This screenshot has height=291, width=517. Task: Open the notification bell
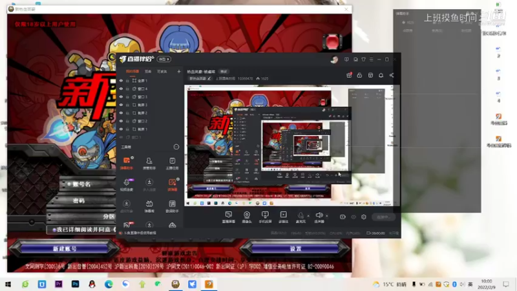(x=381, y=75)
